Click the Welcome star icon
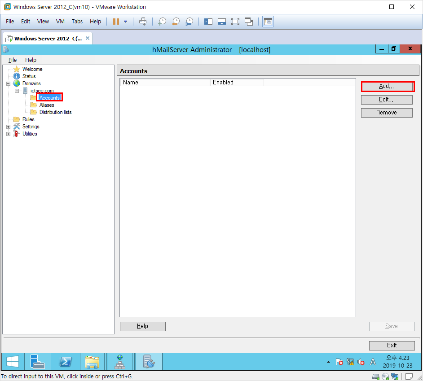Viewport: 423px width, 381px height. tap(17, 69)
